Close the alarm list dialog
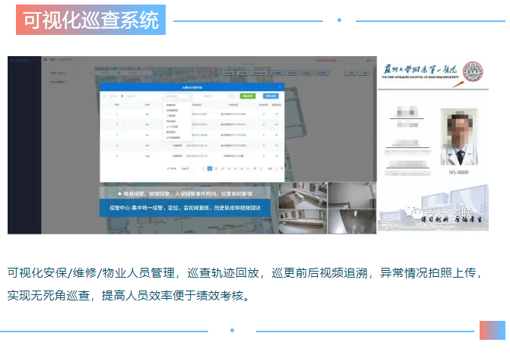This screenshot has height=355, width=510. [x=280, y=87]
